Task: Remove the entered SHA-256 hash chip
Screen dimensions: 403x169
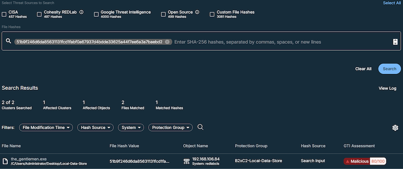Action: tap(167, 42)
